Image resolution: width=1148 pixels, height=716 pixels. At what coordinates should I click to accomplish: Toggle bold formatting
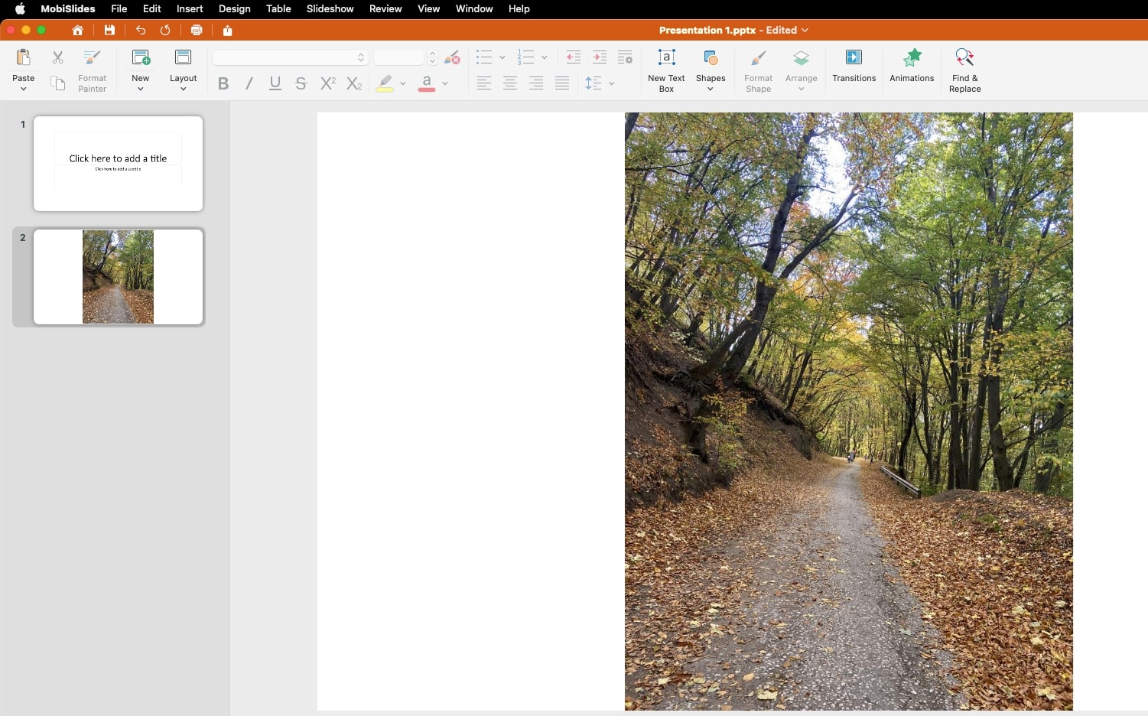coord(223,84)
